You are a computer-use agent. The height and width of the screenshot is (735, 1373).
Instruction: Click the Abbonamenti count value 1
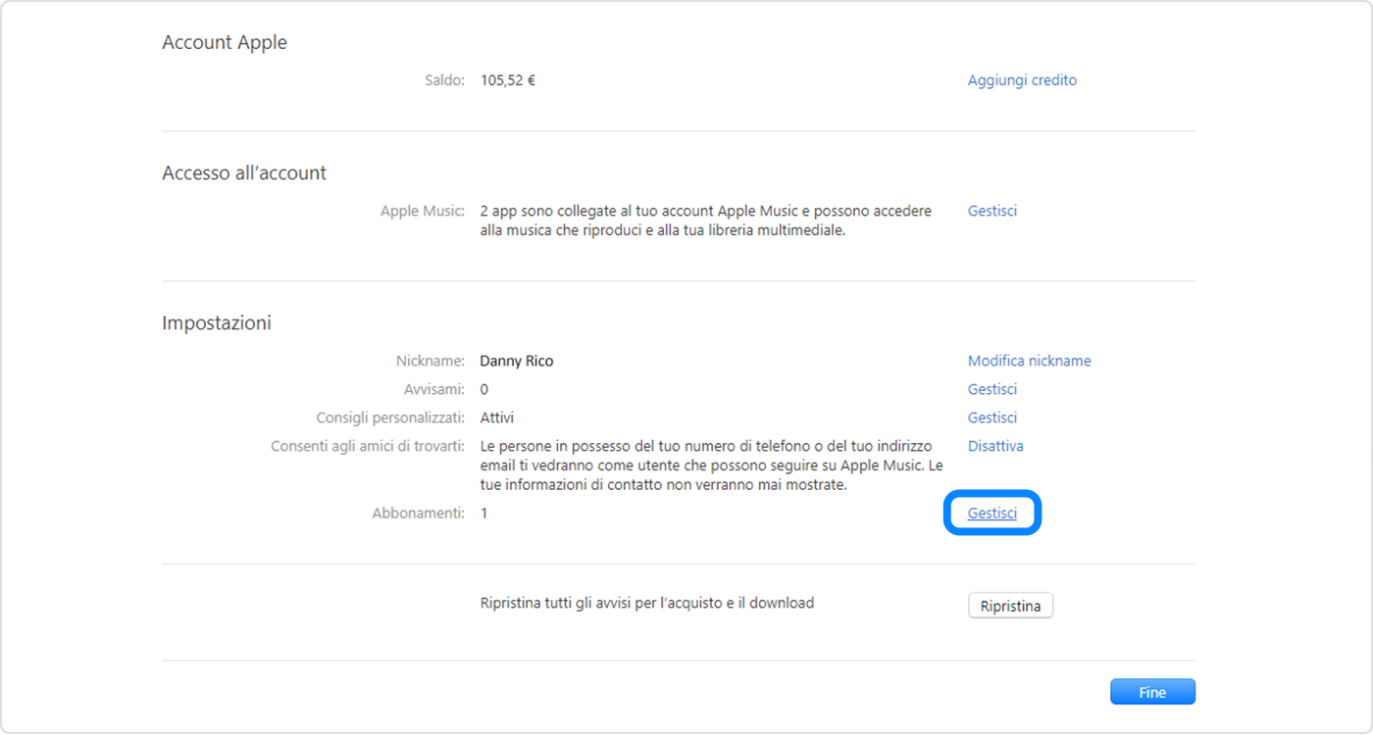[483, 512]
